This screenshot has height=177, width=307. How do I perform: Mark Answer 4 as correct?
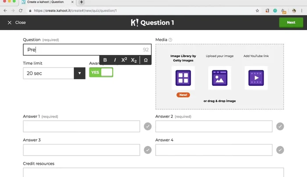(x=280, y=150)
